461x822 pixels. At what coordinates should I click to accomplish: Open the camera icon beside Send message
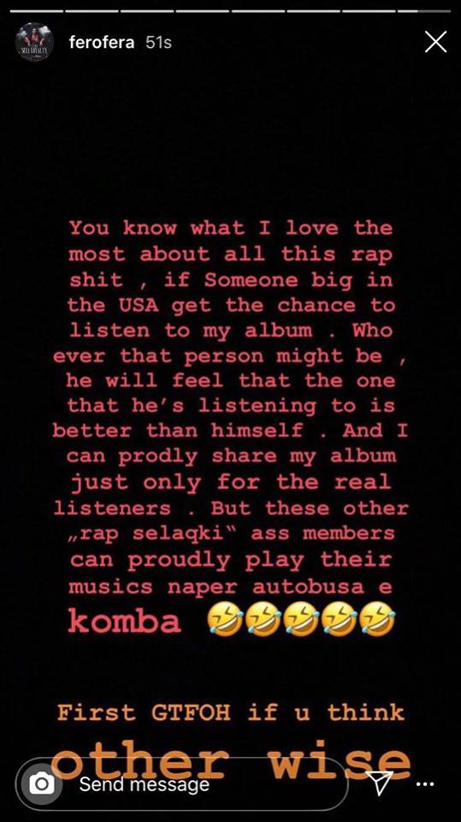(x=42, y=784)
